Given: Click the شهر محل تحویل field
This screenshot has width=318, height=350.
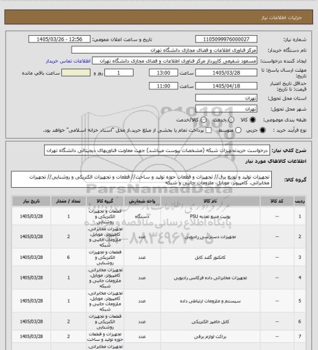Looking at the screenshot, I should click(226, 109).
